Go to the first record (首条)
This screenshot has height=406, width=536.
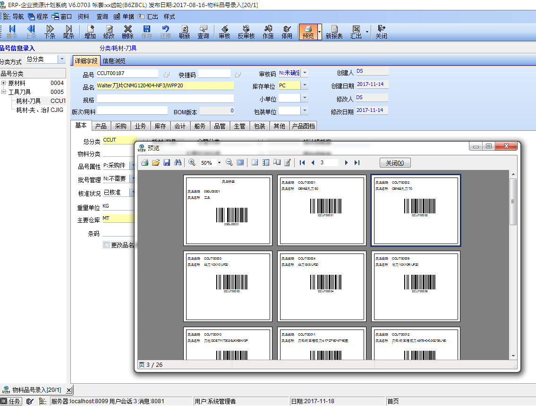tap(12, 32)
